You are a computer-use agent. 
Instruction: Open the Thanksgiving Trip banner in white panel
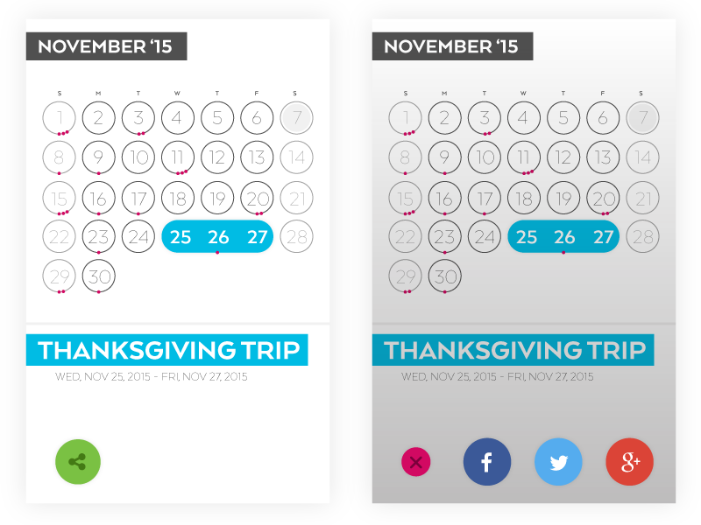167,350
